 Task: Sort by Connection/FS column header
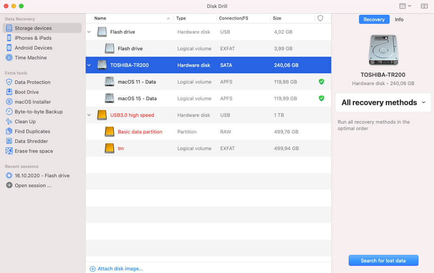pyautogui.click(x=233, y=18)
